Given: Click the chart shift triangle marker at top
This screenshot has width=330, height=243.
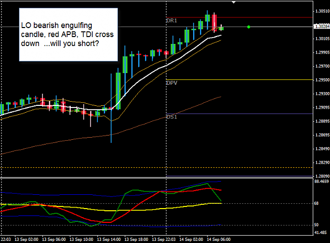Looking at the screenshot, I should pos(233,2).
